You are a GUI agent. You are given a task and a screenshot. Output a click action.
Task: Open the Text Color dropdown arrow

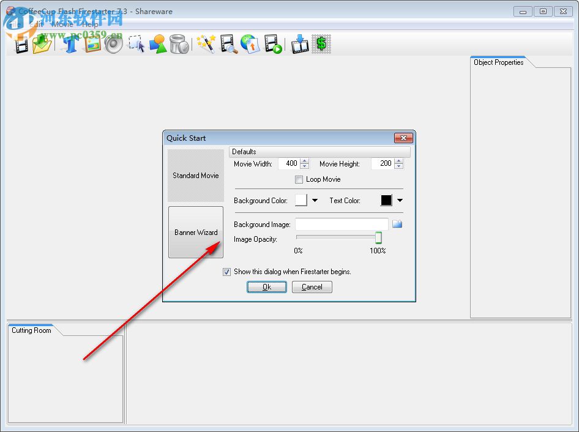click(400, 201)
